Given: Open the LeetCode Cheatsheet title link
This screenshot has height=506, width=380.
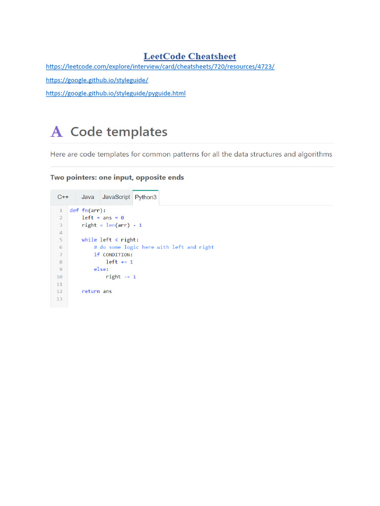Looking at the screenshot, I should point(190,56).
